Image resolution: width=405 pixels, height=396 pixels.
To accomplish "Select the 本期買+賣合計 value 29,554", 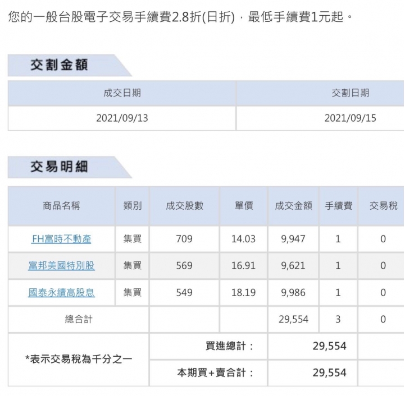I will (x=329, y=373).
